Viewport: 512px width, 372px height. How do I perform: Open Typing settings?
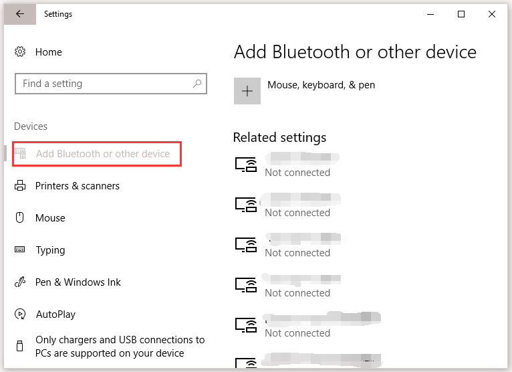[x=50, y=250]
